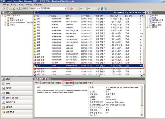Open the Home icon in toolbar
The image size is (165, 119).
14,9
